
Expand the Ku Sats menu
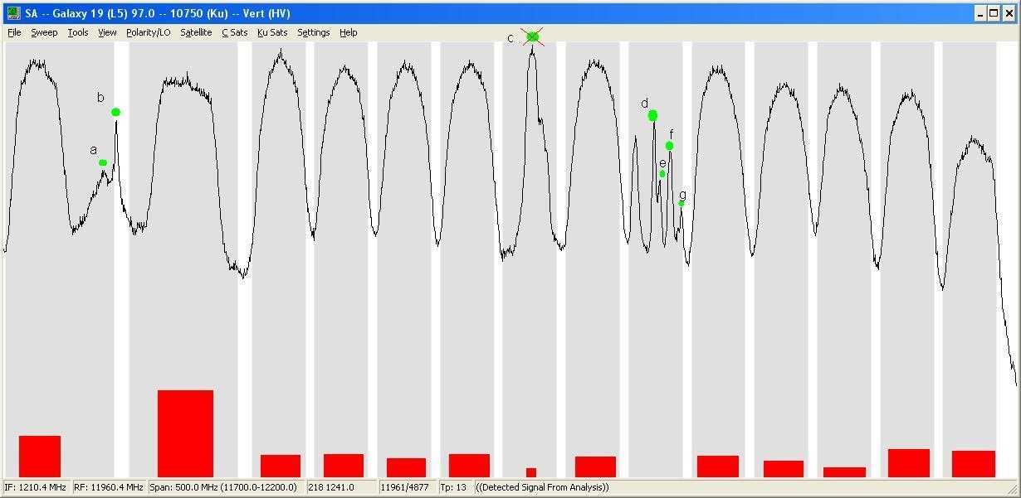click(x=272, y=32)
